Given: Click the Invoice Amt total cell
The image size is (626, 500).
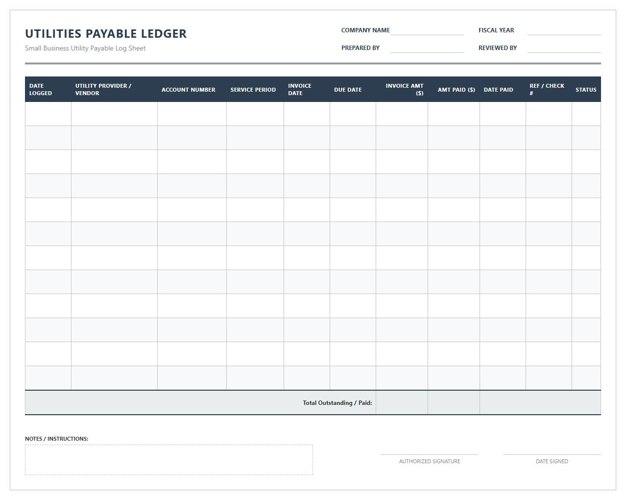Looking at the screenshot, I should tap(402, 402).
